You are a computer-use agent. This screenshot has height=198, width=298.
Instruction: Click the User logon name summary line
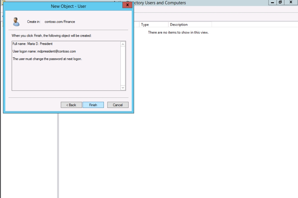(44, 51)
